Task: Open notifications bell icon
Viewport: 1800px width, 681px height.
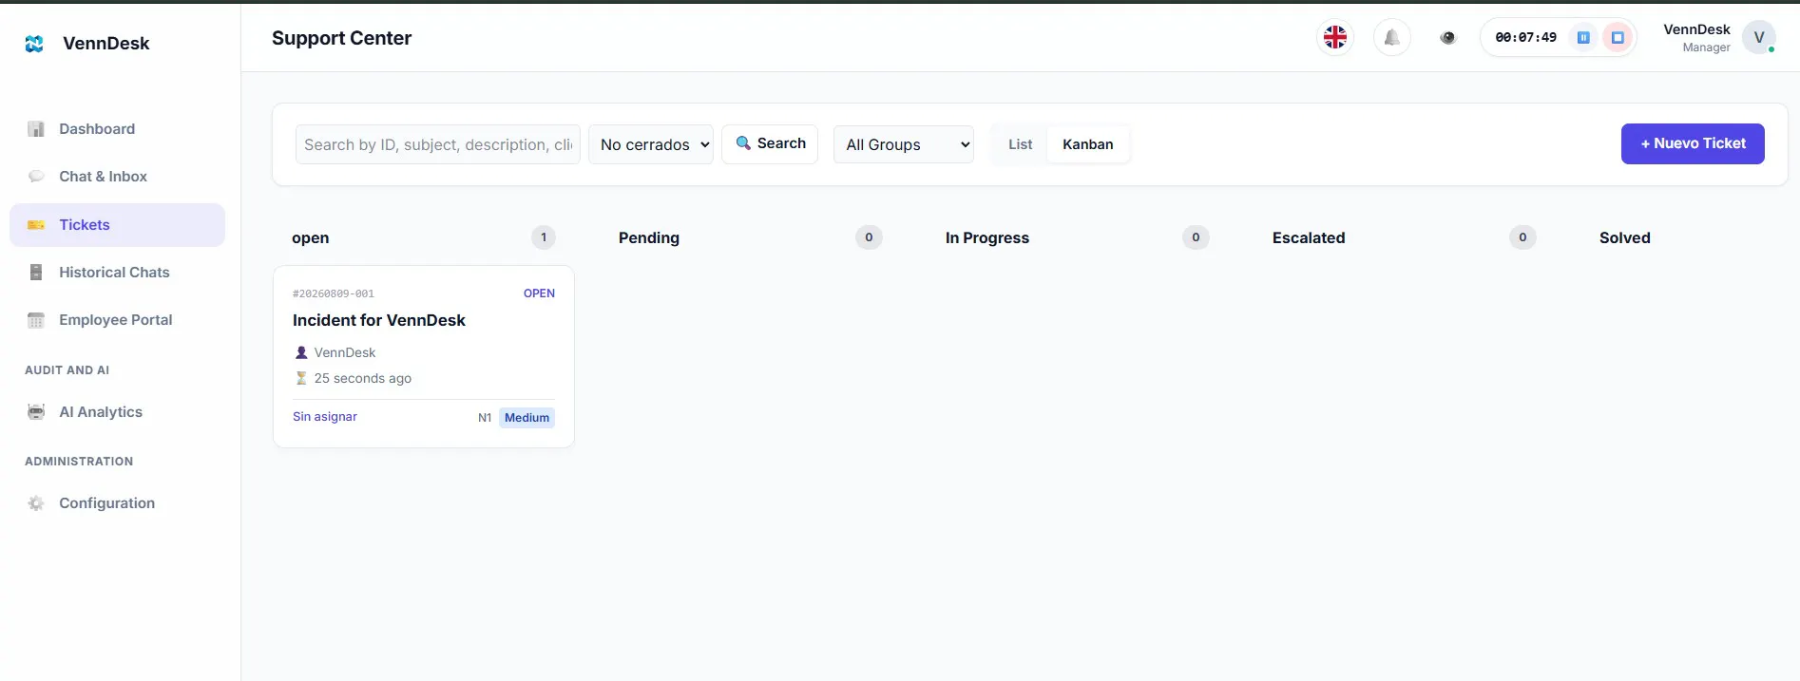Action: pos(1391,37)
